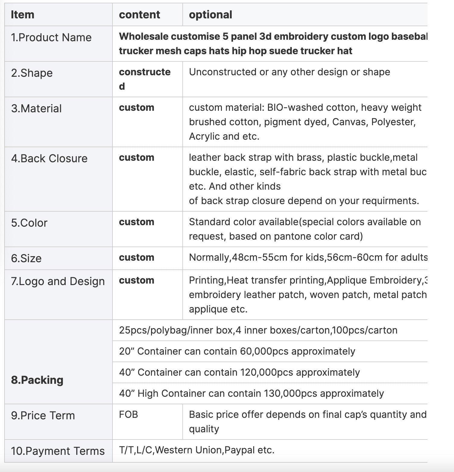Click the 'optional' column header

[210, 15]
